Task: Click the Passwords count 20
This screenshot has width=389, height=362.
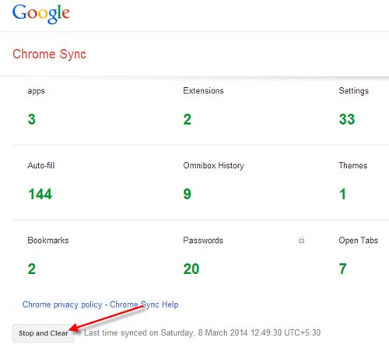Action: [191, 269]
